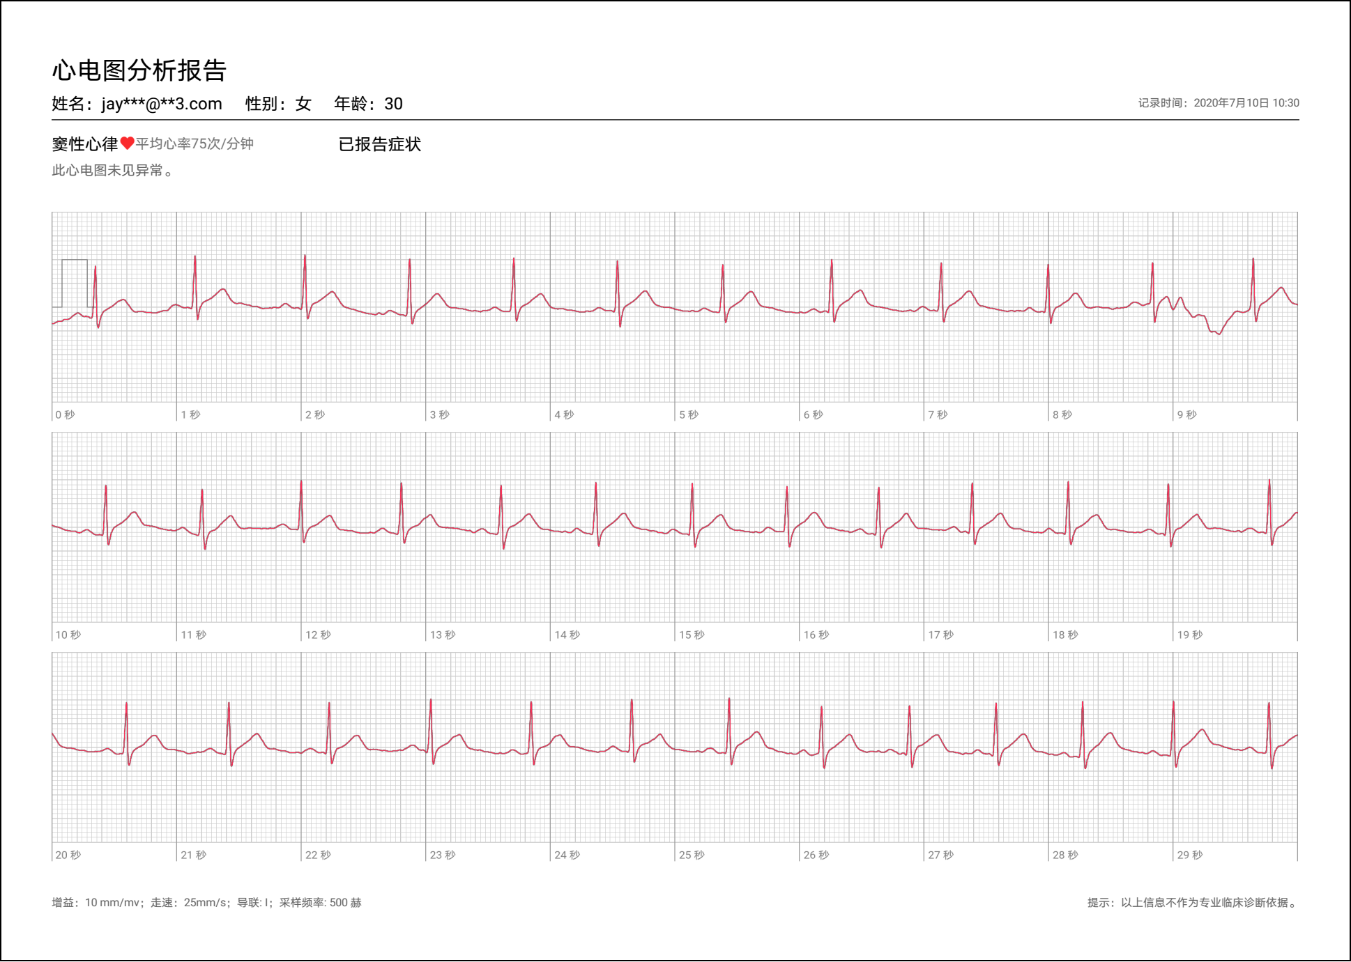Click the 已报告症状 heading
1351x962 pixels.
pyautogui.click(x=380, y=144)
